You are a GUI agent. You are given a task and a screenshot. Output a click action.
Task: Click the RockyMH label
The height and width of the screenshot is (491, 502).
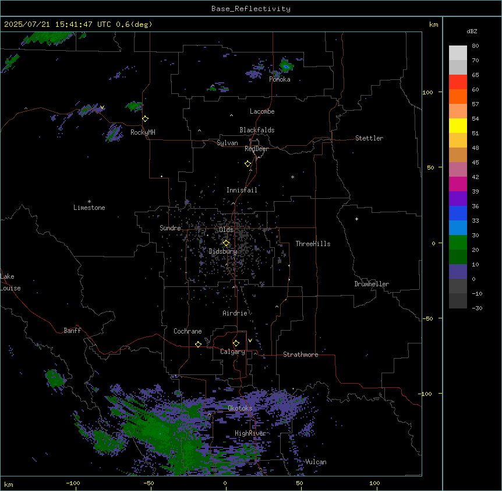click(143, 132)
